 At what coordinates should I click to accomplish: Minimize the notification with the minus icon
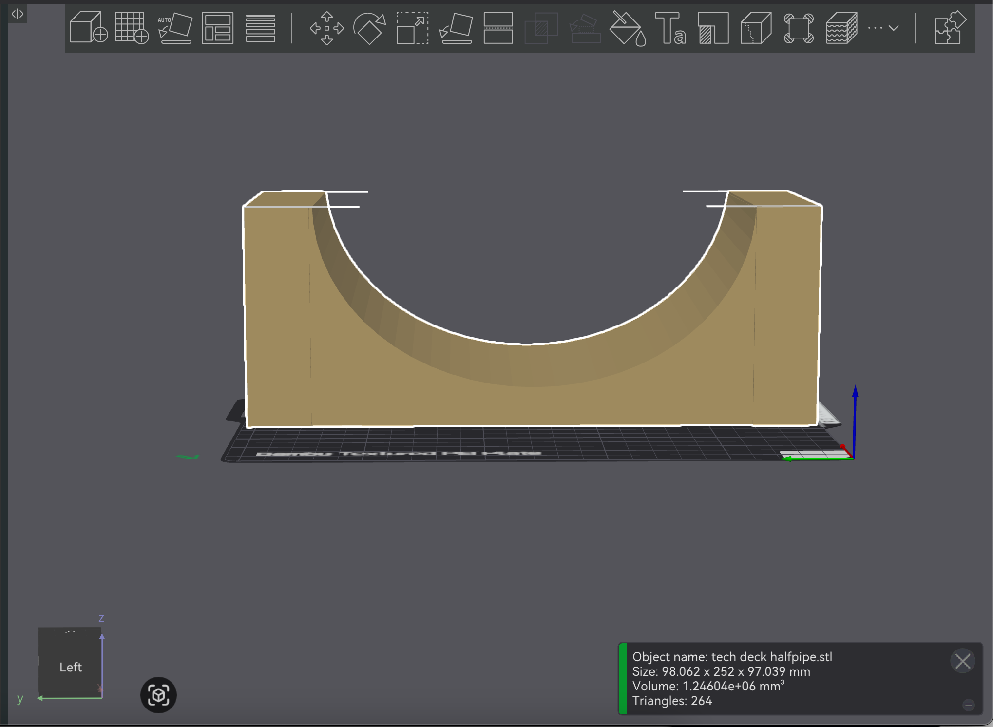[x=969, y=705]
